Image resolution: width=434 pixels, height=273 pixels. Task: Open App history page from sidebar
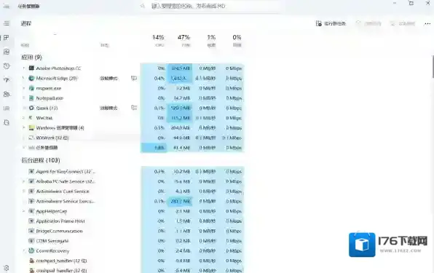[7, 66]
